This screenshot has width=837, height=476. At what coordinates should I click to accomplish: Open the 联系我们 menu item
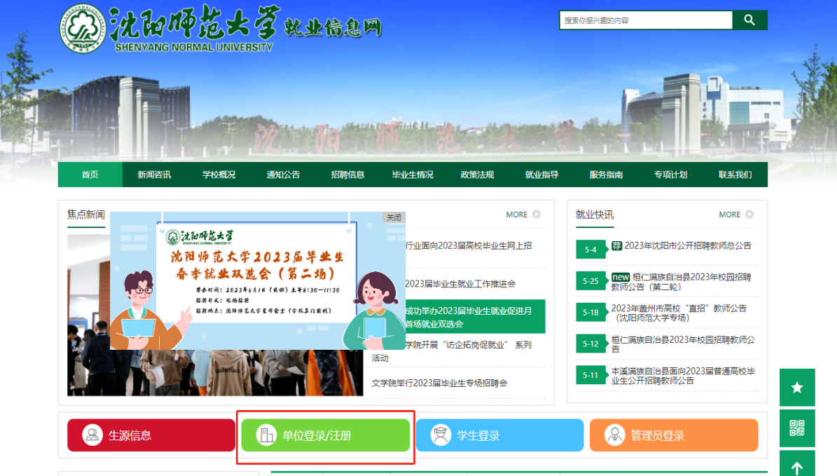(735, 175)
